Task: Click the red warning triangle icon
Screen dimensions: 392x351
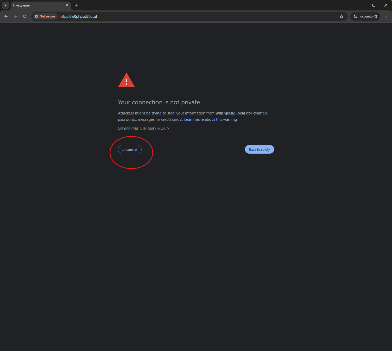Action: [x=127, y=81]
